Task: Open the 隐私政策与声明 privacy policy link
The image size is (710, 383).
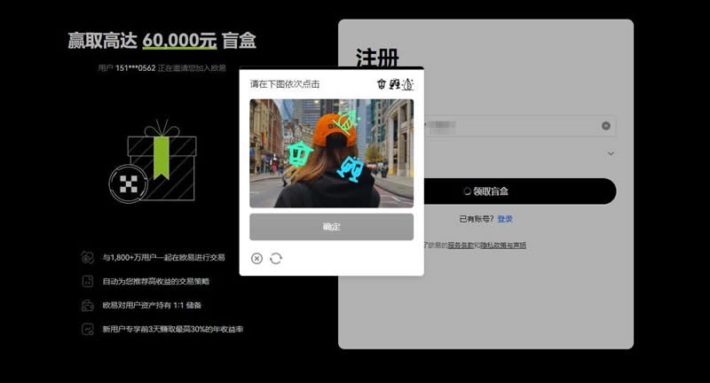Action: (x=502, y=245)
